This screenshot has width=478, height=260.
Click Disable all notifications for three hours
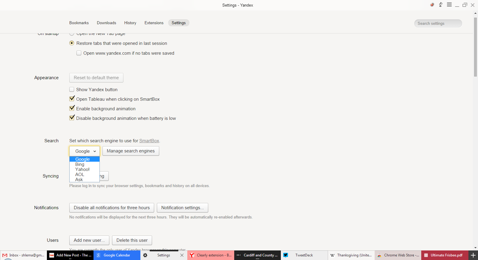[112, 208]
